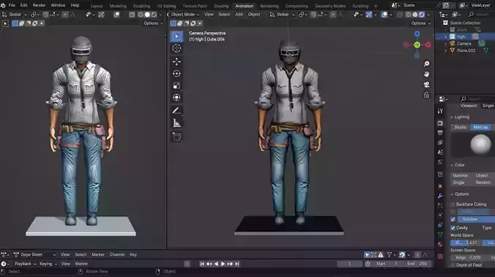Choose Object color option
This screenshot has height=277, width=495.
tap(482, 175)
